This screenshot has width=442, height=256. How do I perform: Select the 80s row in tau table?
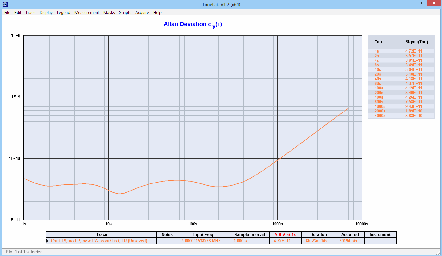[401, 83]
